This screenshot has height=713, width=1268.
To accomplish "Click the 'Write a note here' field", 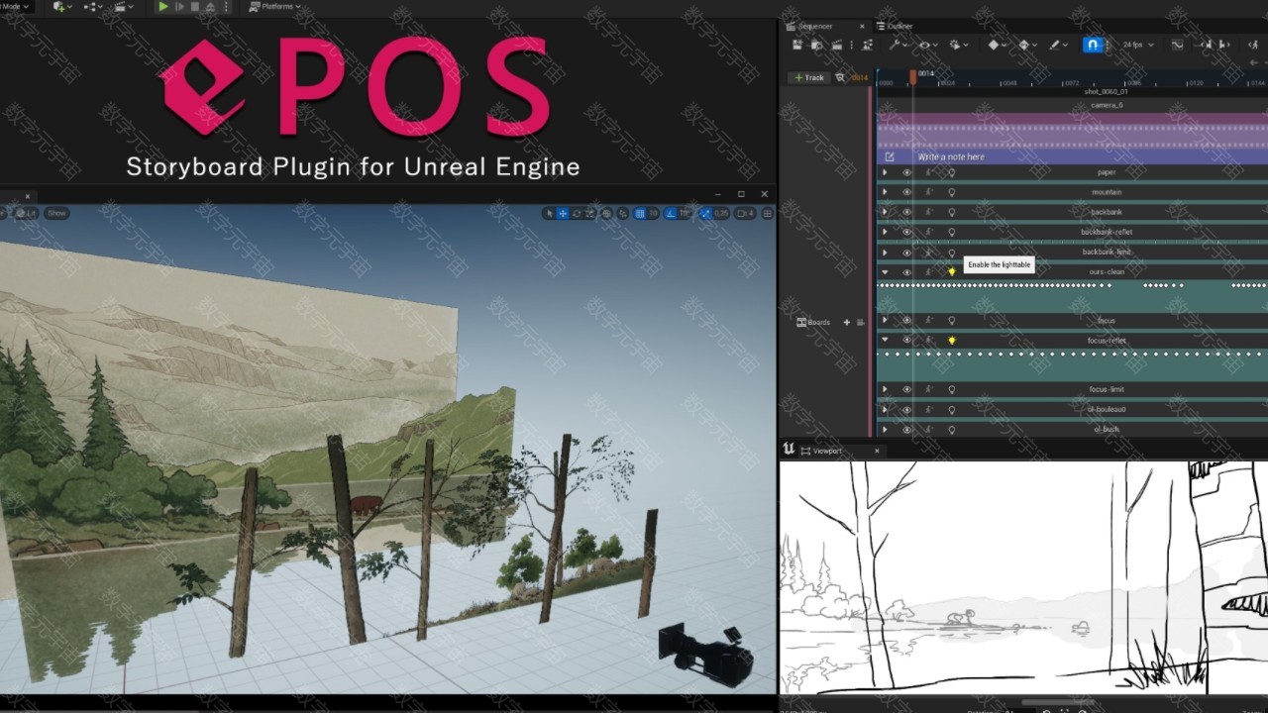I will click(951, 156).
